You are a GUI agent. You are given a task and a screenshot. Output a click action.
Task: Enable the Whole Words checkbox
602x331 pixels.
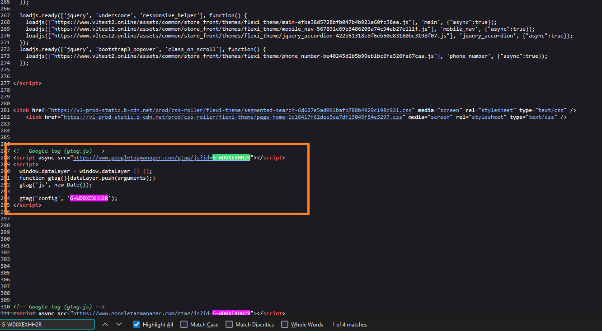click(285, 324)
